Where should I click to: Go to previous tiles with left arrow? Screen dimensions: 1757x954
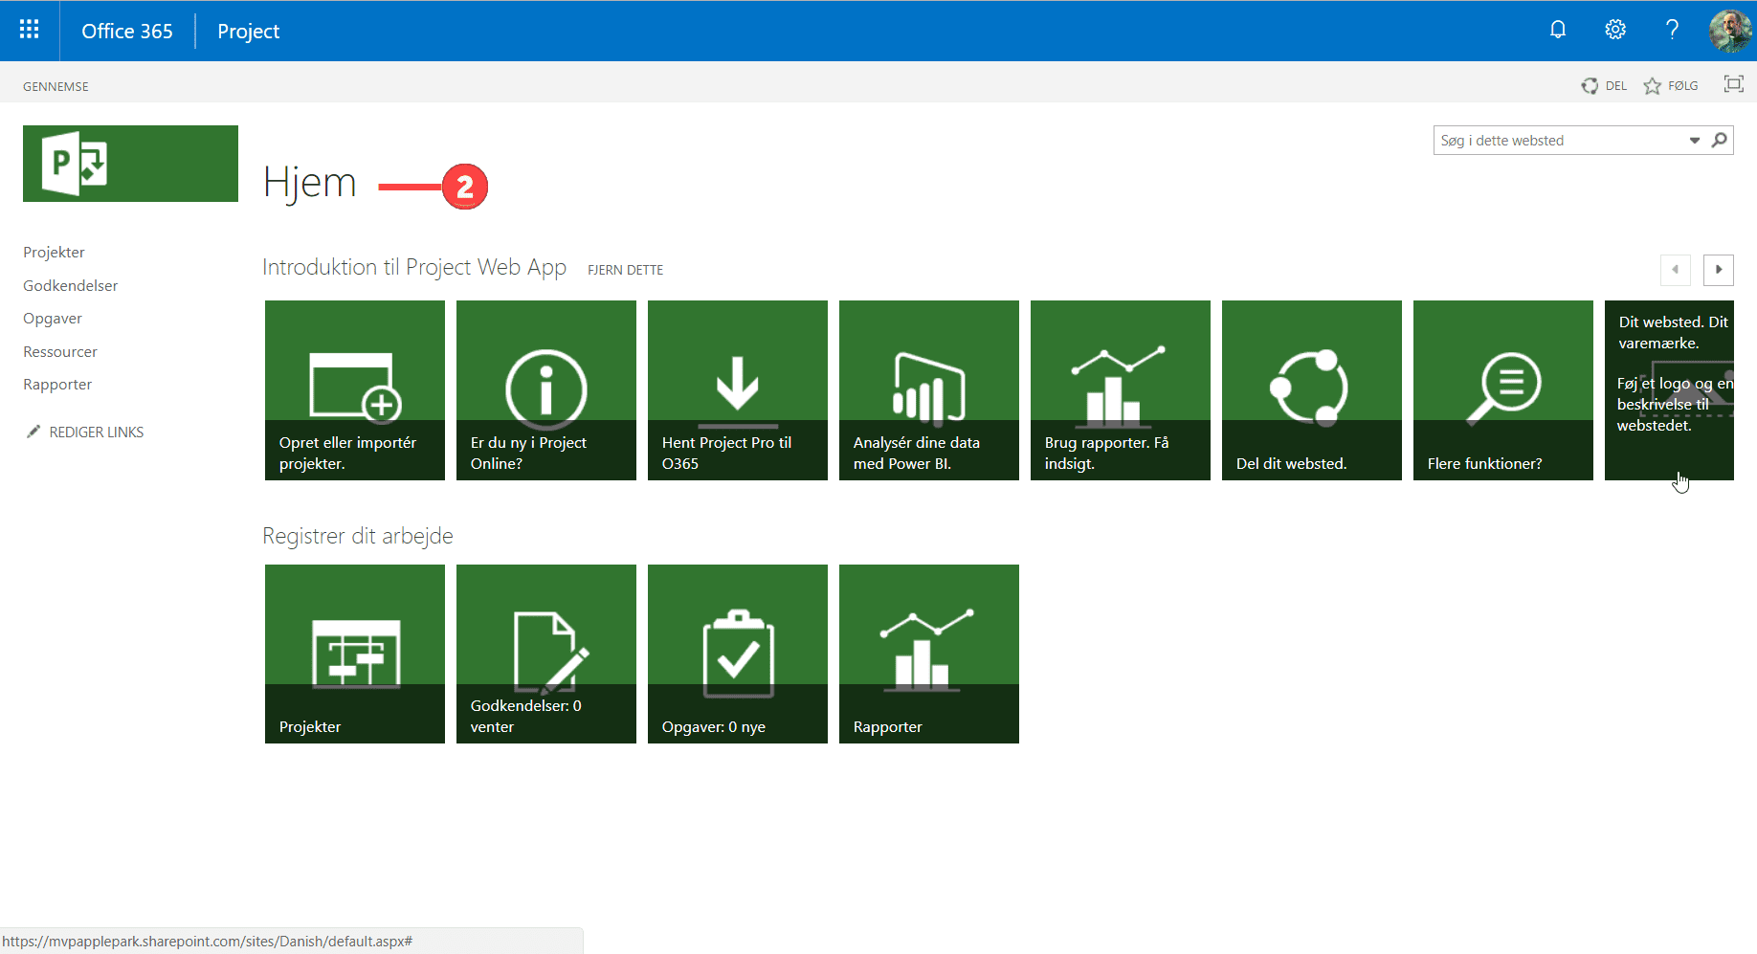click(1675, 270)
